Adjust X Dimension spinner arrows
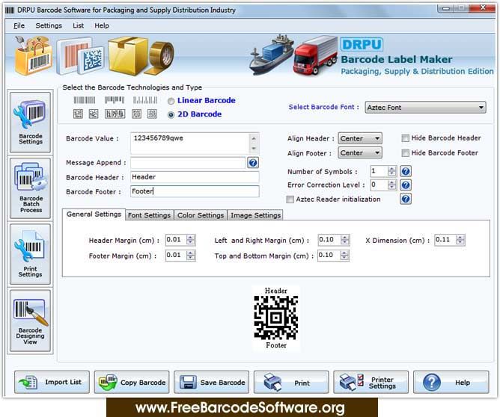This screenshot has width=500, height=417. pyautogui.click(x=460, y=240)
